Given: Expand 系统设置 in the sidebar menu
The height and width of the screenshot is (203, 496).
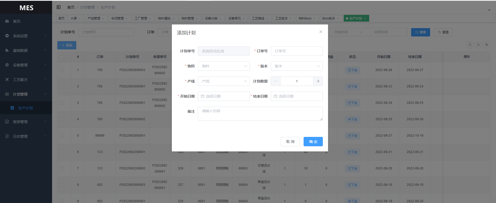Looking at the screenshot, I should [26, 36].
